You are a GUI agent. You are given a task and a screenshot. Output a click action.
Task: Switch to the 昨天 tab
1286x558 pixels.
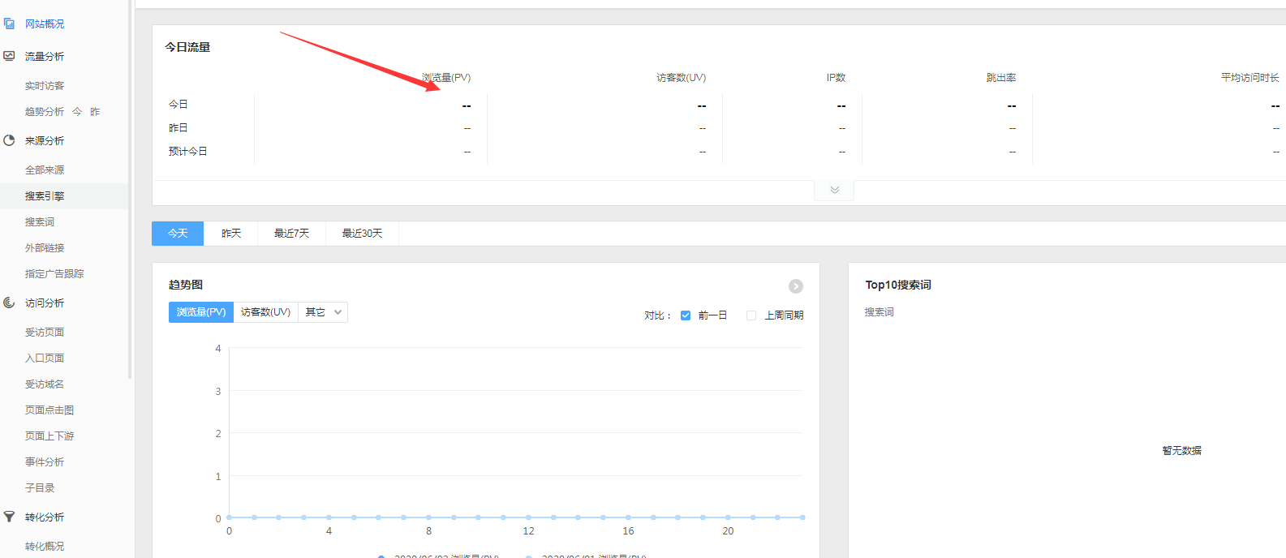pyautogui.click(x=231, y=234)
